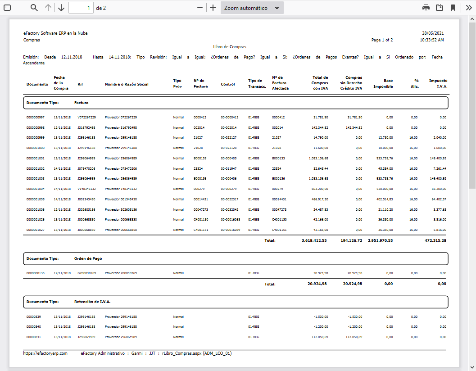476x371 pixels.
Task: Open document link 0000000997
Action: coord(36,117)
